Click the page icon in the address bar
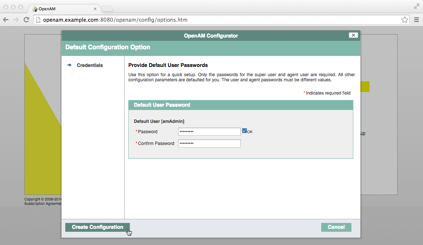 coord(38,19)
